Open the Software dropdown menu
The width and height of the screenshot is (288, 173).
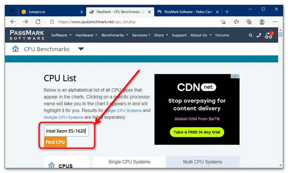tap(61, 35)
